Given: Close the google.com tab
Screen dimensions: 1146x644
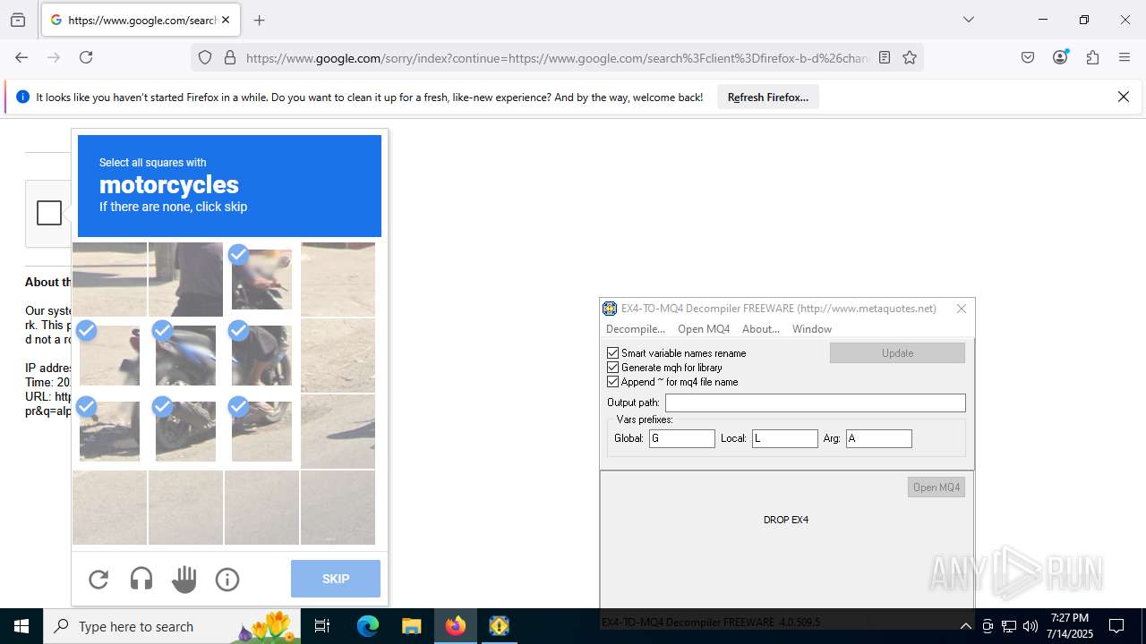Looking at the screenshot, I should click(x=226, y=20).
